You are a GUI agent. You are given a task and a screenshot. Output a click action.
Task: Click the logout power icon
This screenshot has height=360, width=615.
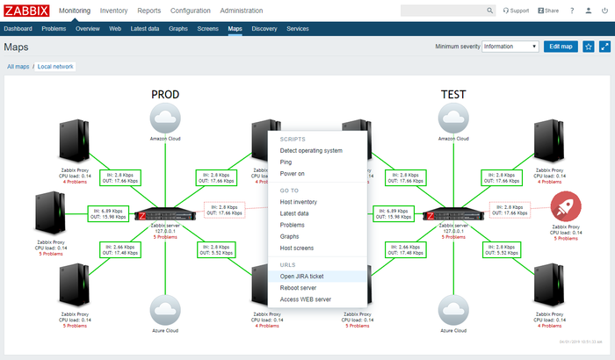coord(604,11)
